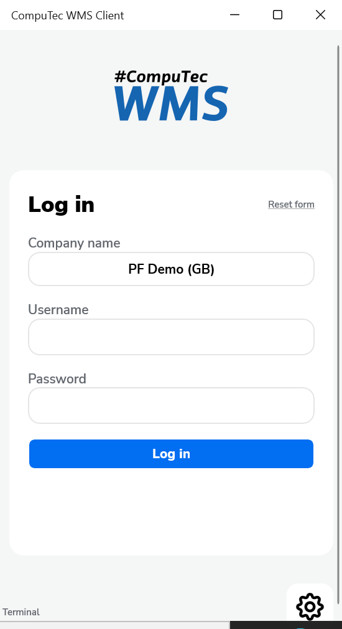
Task: Click the Company name label
Action: (74, 243)
